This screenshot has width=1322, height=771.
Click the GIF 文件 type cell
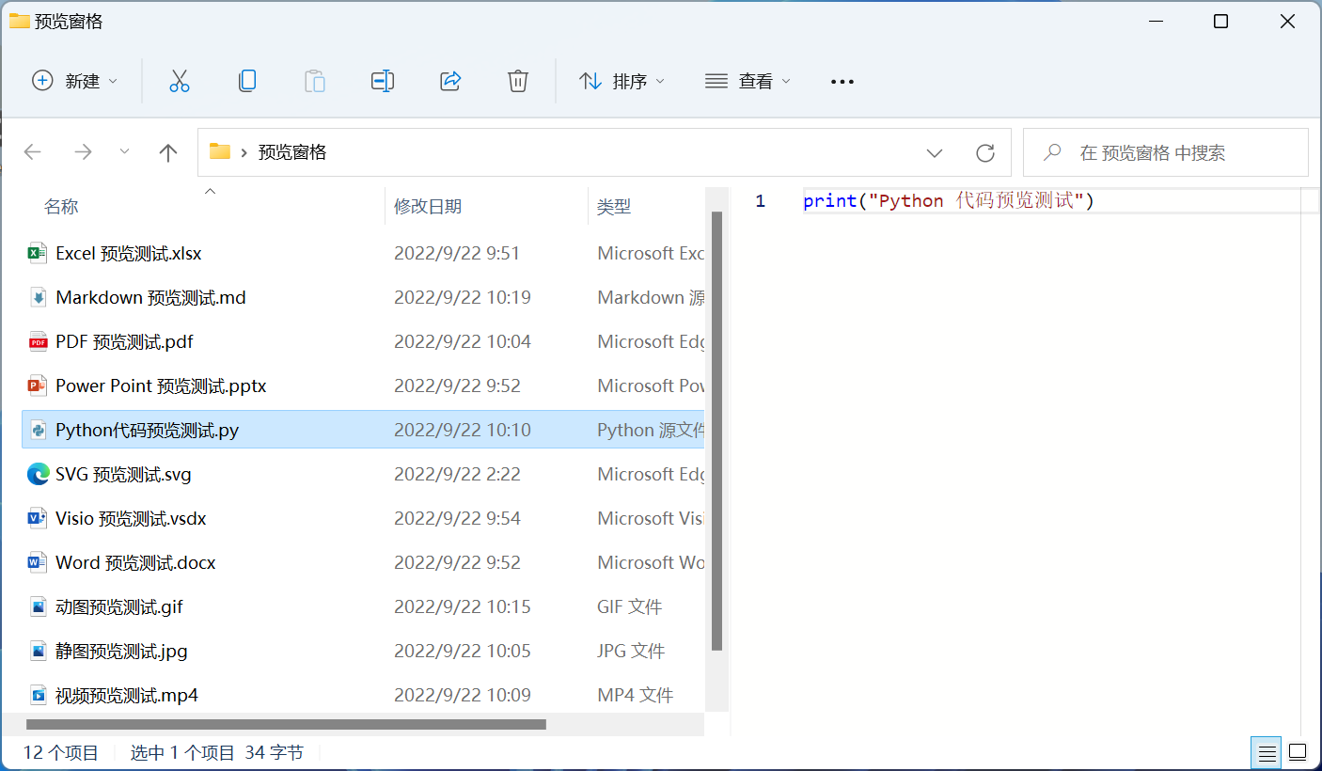(x=629, y=606)
